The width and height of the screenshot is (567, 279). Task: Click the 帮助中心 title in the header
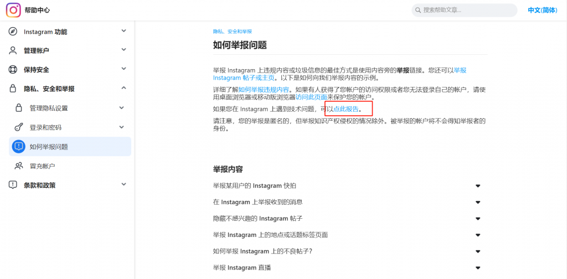37,10
